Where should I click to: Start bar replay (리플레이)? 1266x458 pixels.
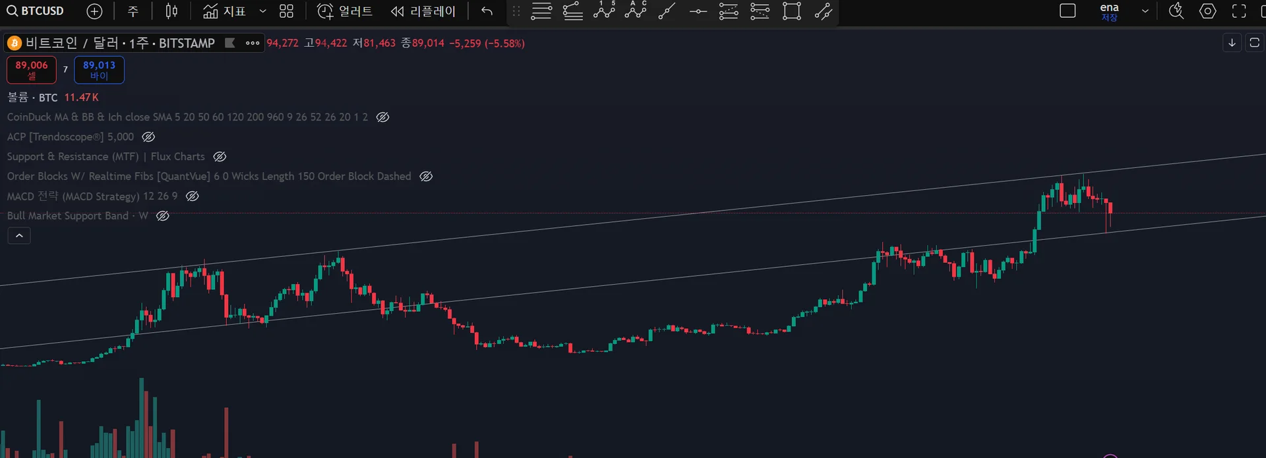(x=423, y=11)
